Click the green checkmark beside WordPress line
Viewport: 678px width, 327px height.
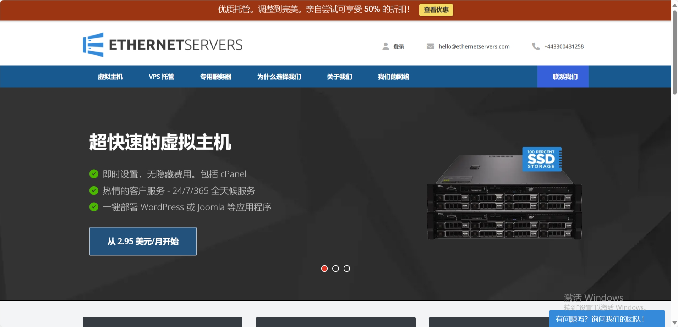(94, 207)
